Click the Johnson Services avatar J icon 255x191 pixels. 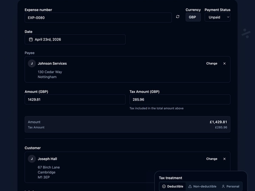tap(32, 63)
